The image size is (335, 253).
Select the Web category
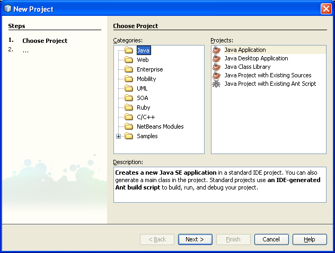pos(143,60)
